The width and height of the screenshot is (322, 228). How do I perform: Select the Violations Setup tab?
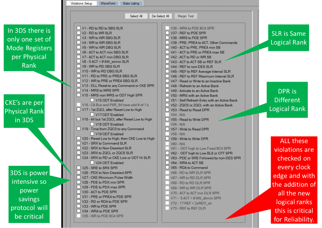[81, 3]
